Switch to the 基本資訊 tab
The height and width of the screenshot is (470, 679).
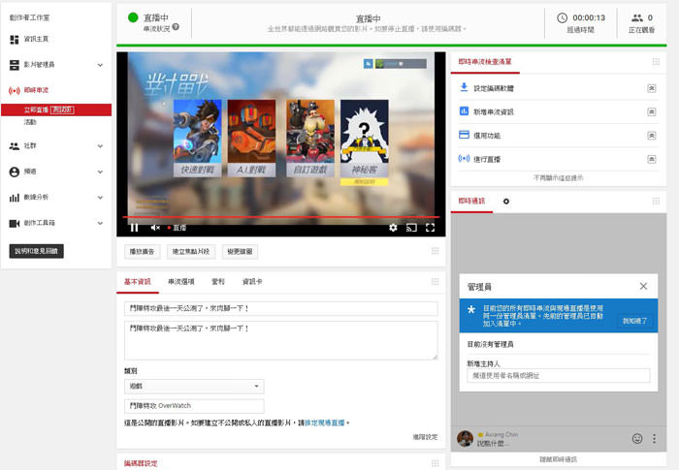pos(138,282)
